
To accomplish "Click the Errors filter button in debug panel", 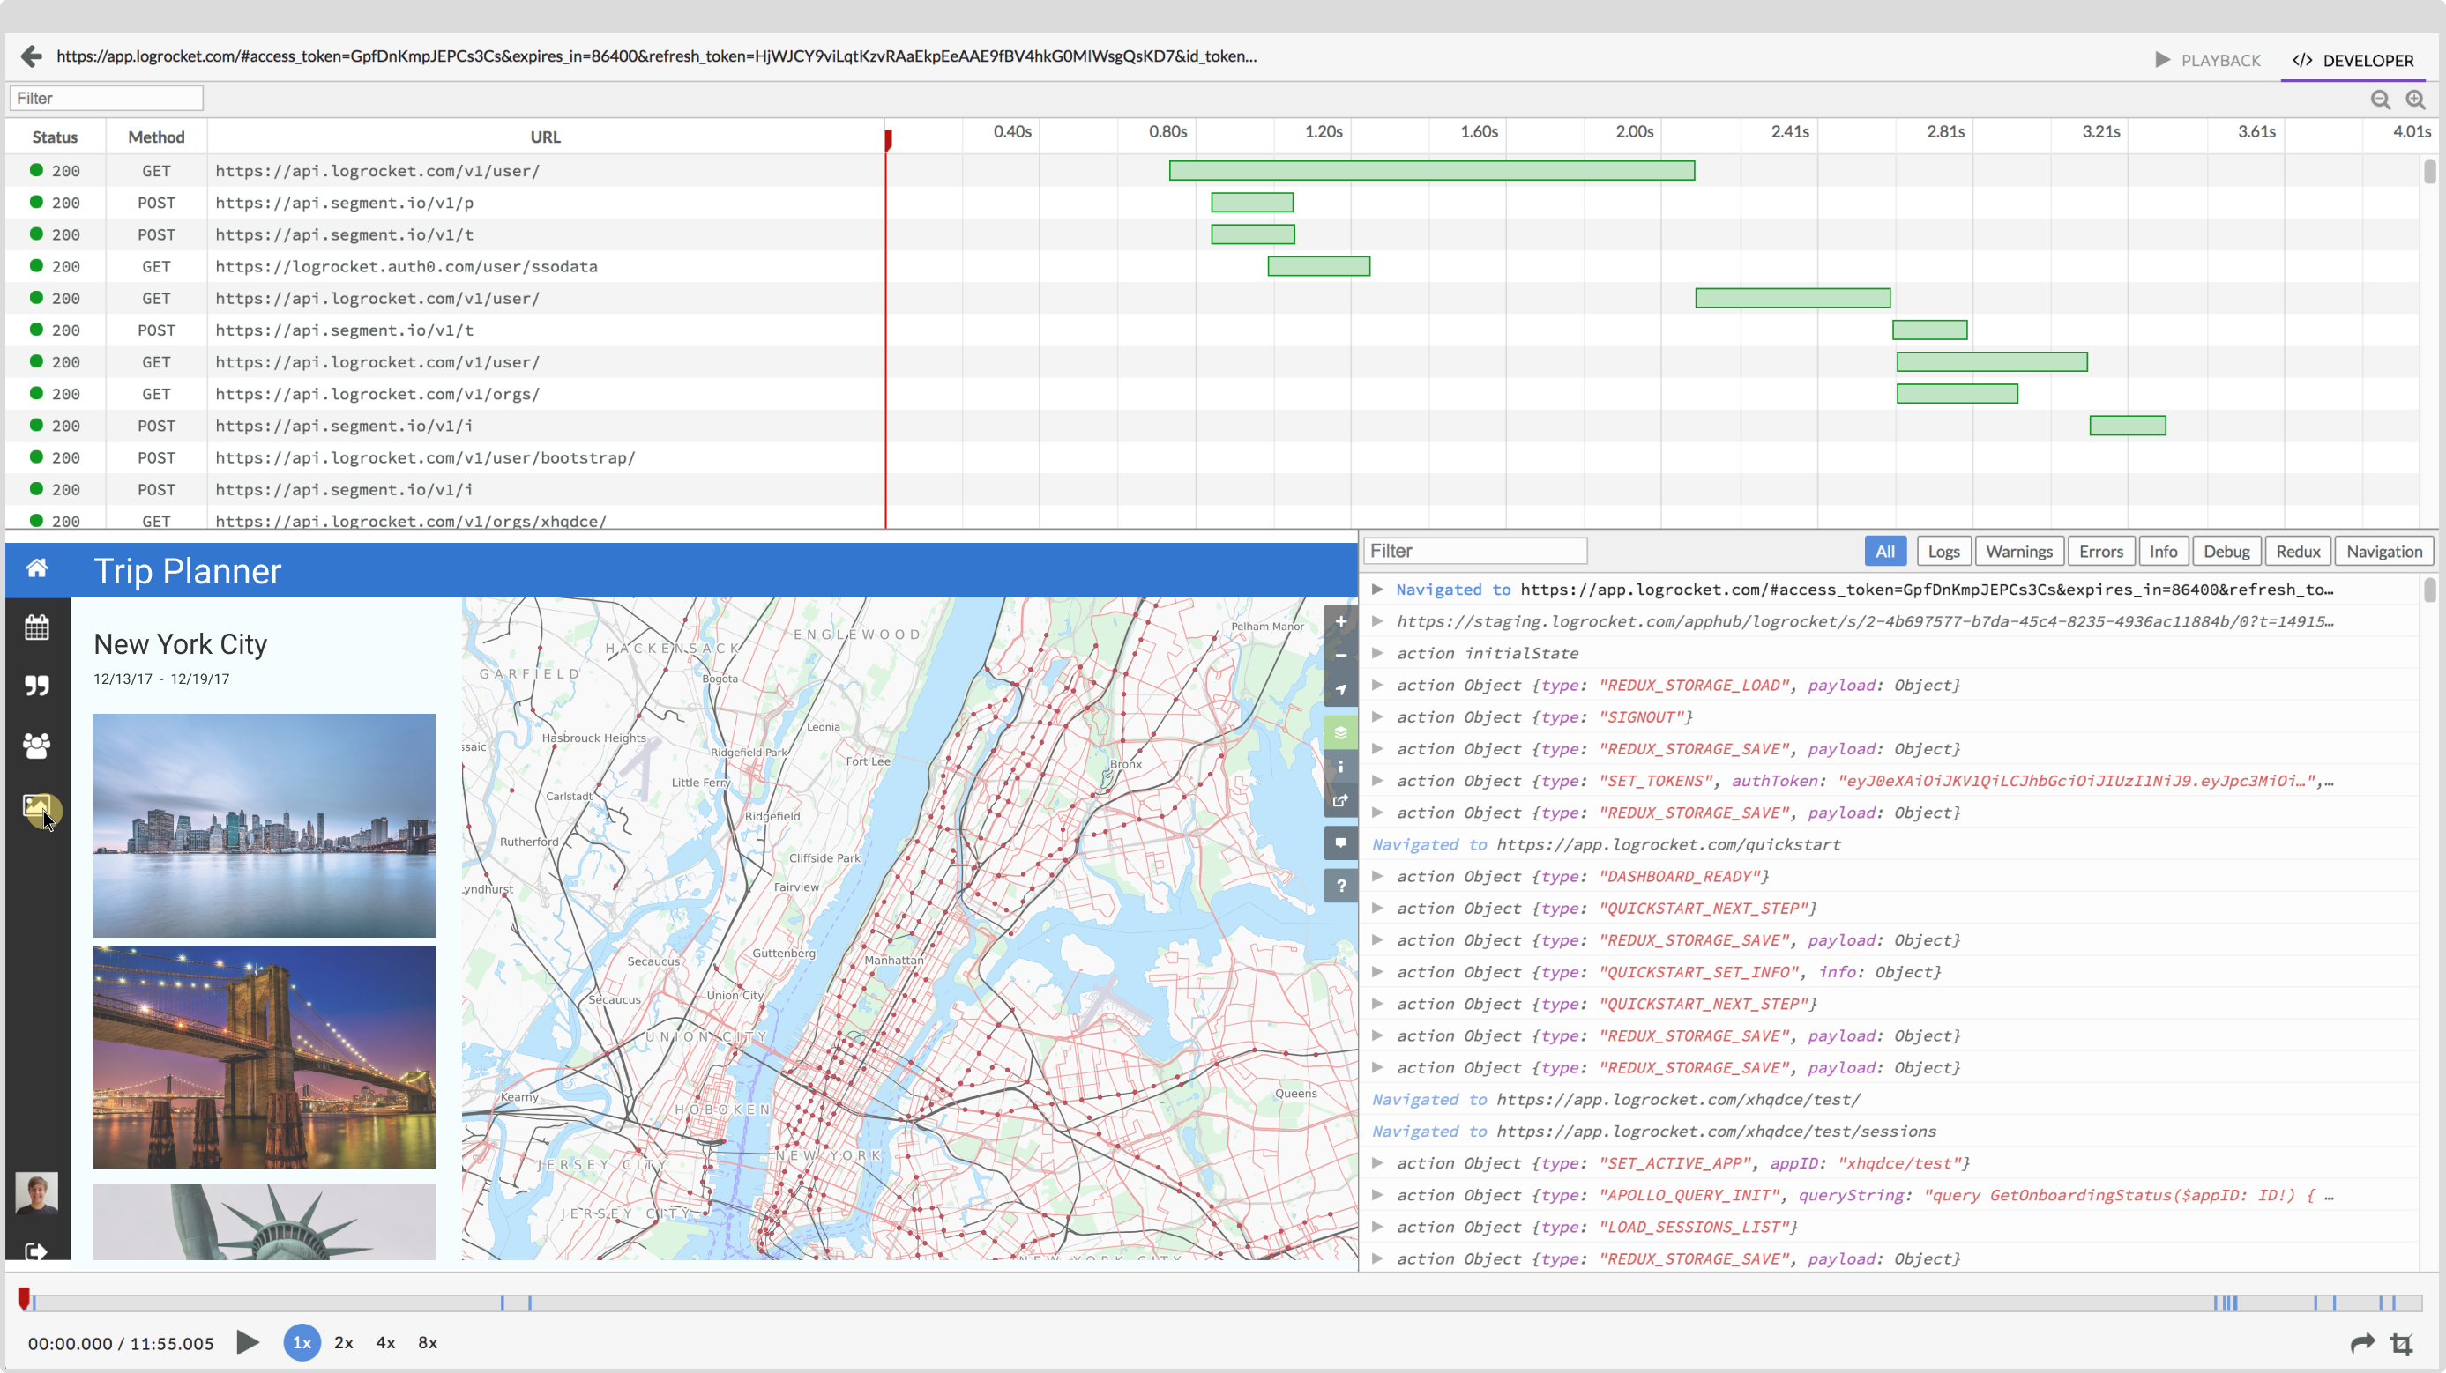I will click(x=2100, y=551).
